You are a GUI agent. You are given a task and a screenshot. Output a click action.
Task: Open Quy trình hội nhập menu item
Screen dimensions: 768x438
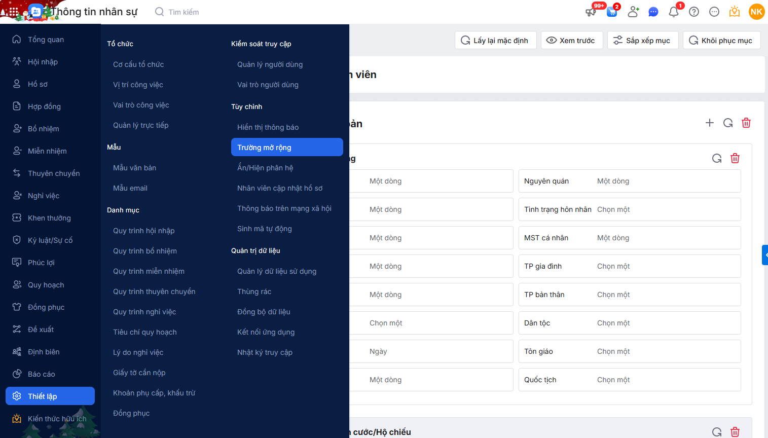143,231
